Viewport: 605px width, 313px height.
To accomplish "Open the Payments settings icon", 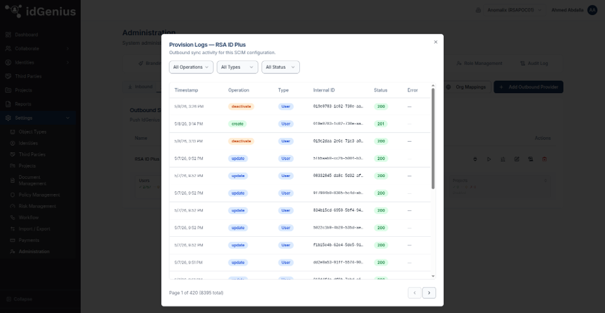I will 12,240.
